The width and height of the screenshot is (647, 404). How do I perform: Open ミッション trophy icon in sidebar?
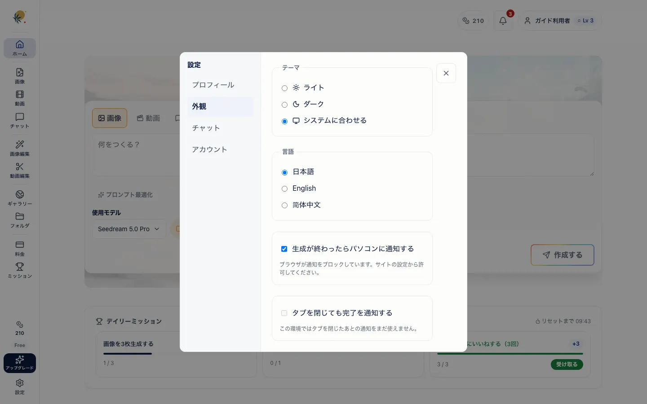tap(20, 271)
